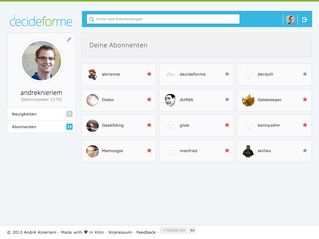Open user avatar in top bar
319x239 pixels.
pyautogui.click(x=290, y=20)
